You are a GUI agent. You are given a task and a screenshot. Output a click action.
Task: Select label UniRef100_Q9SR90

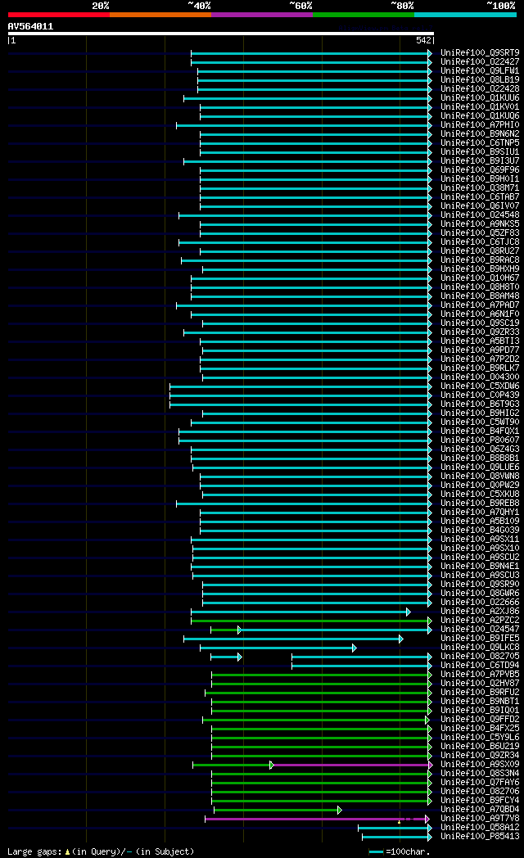tap(480, 585)
